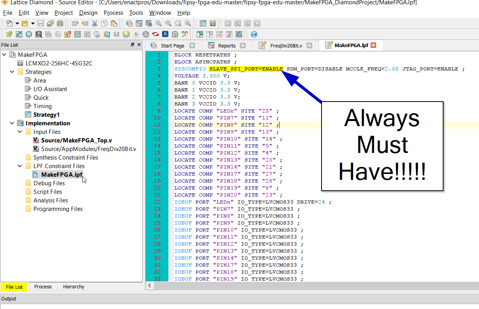This screenshot has width=479, height=309.
Task: Click the play Run process icon
Action: (228, 23)
